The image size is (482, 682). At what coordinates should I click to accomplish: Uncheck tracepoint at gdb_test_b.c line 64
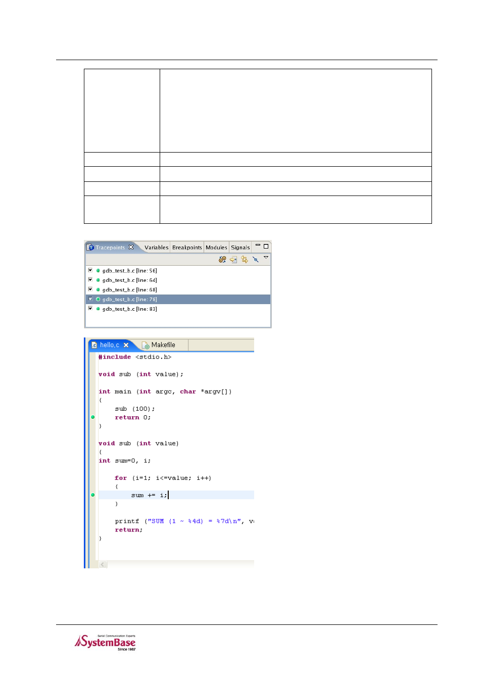90,280
